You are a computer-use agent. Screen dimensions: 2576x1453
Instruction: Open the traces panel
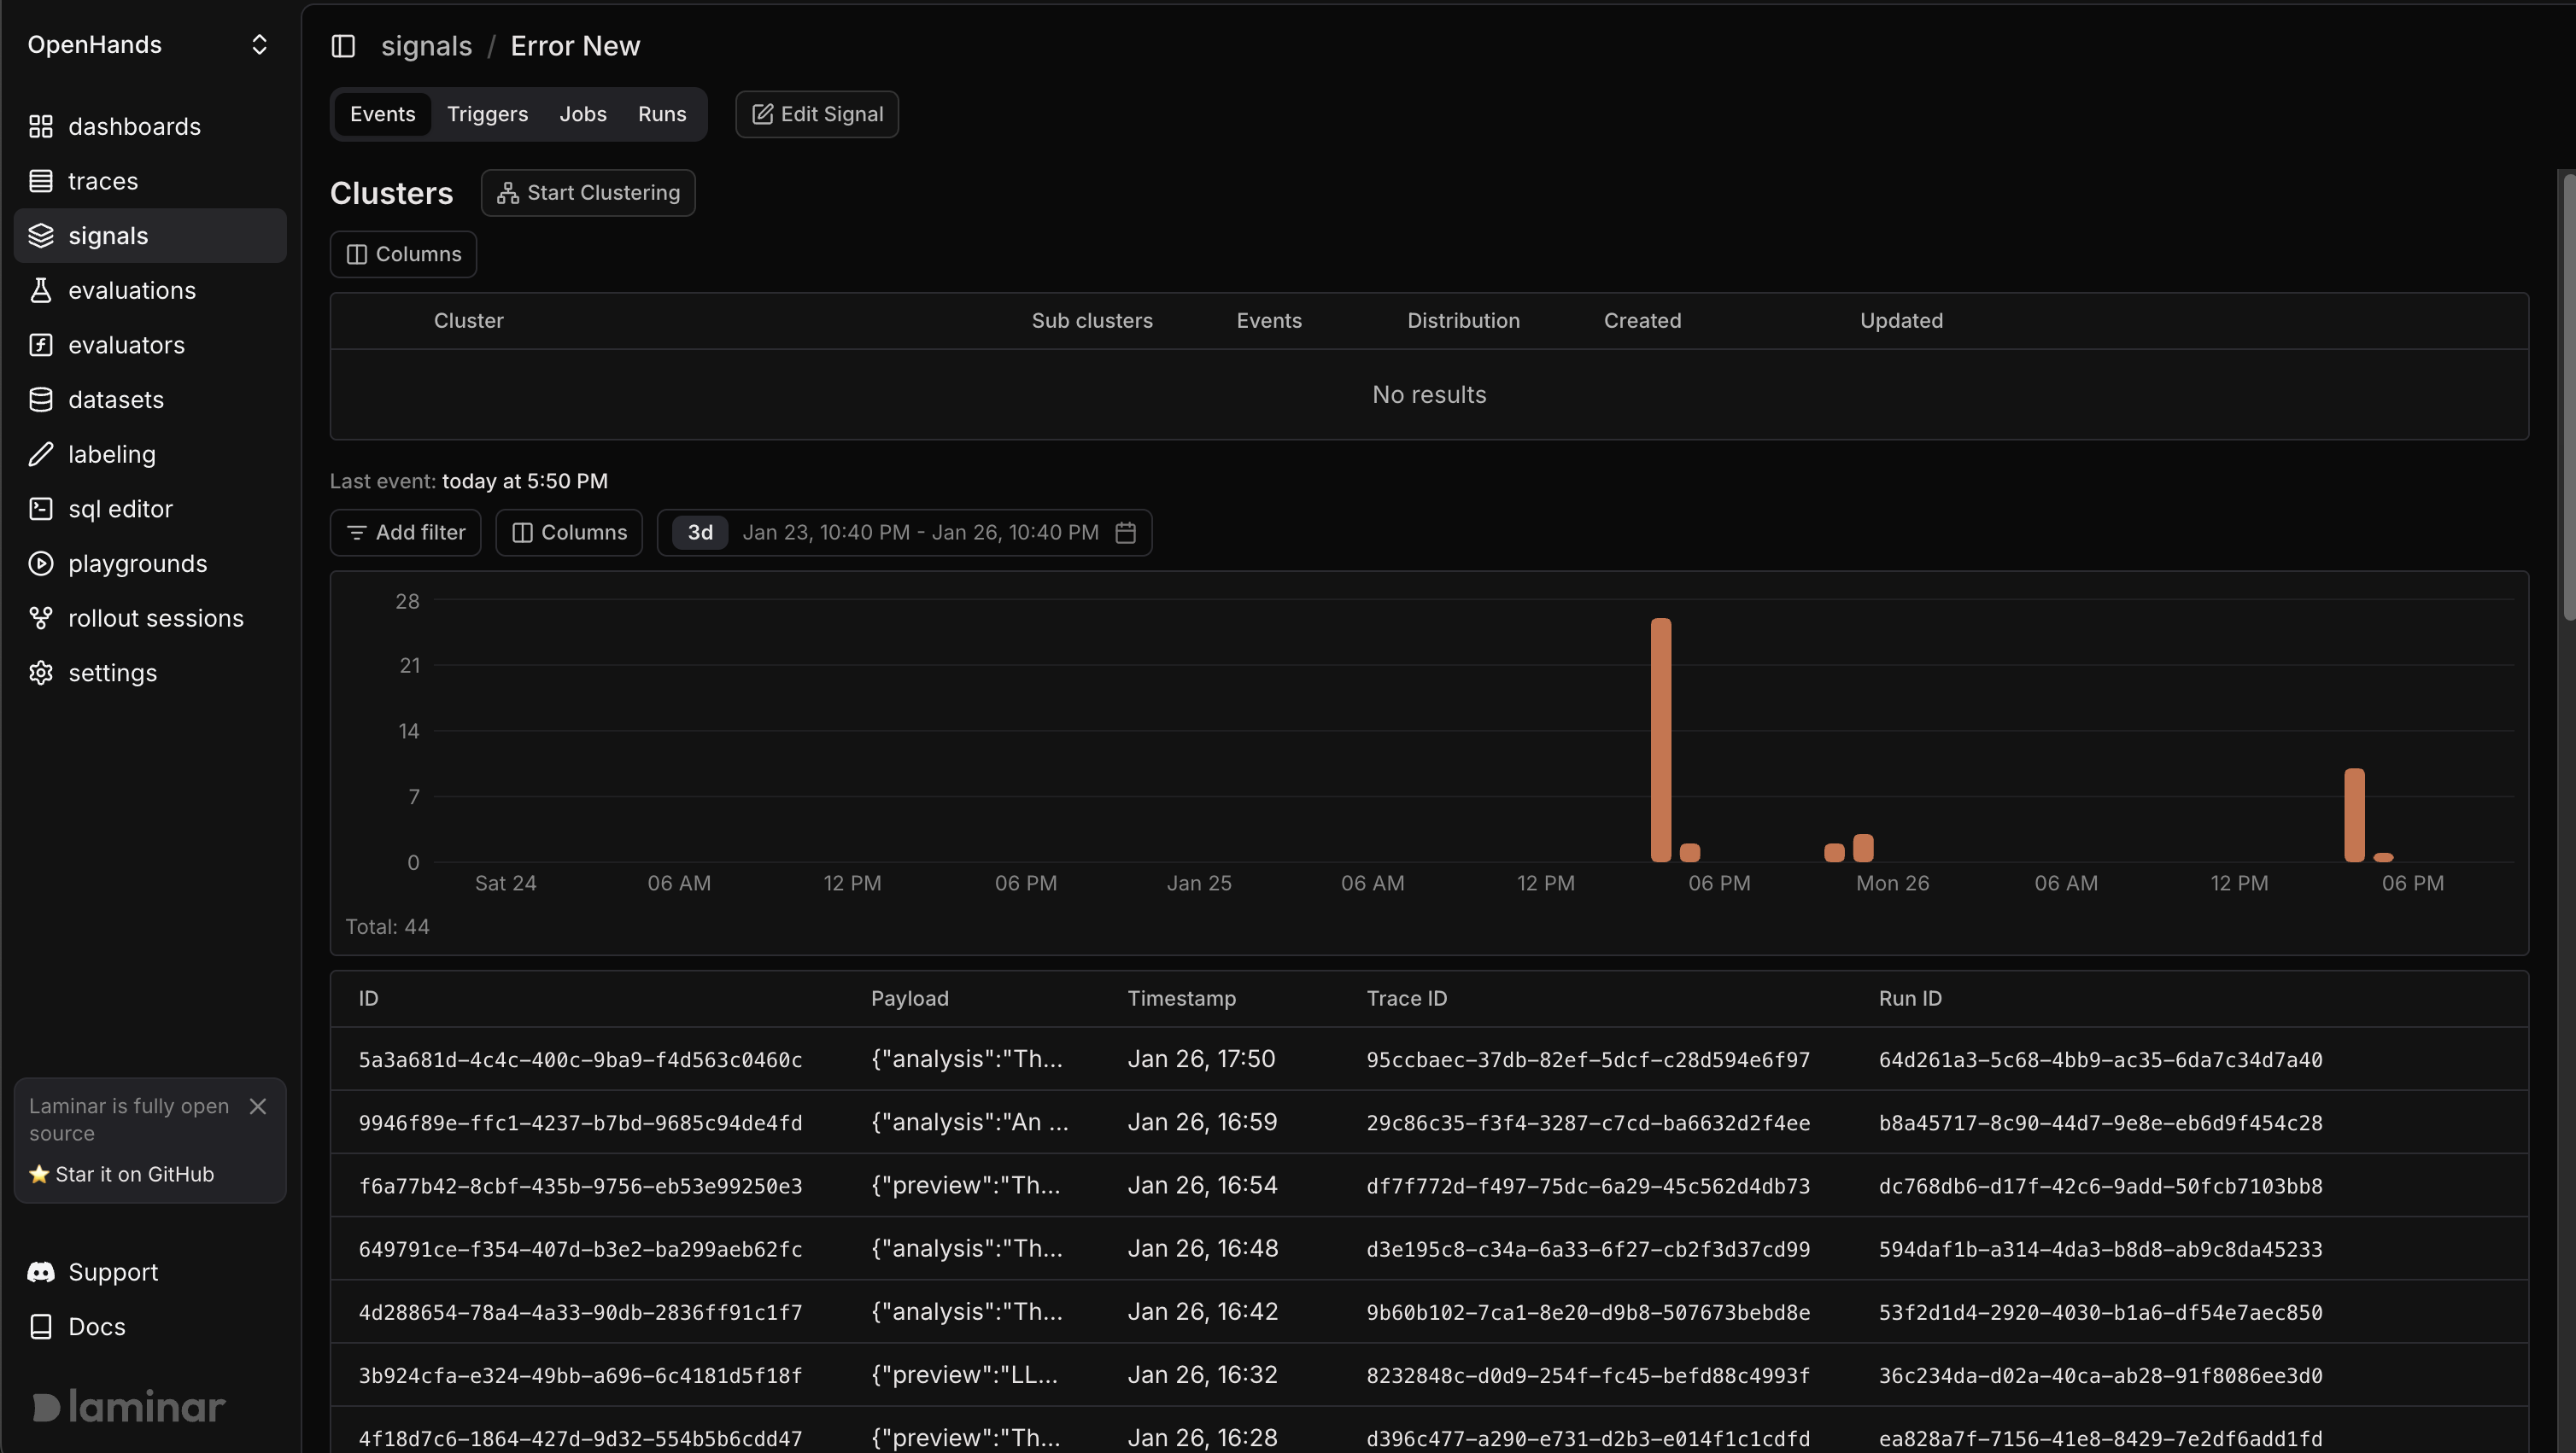tap(103, 181)
